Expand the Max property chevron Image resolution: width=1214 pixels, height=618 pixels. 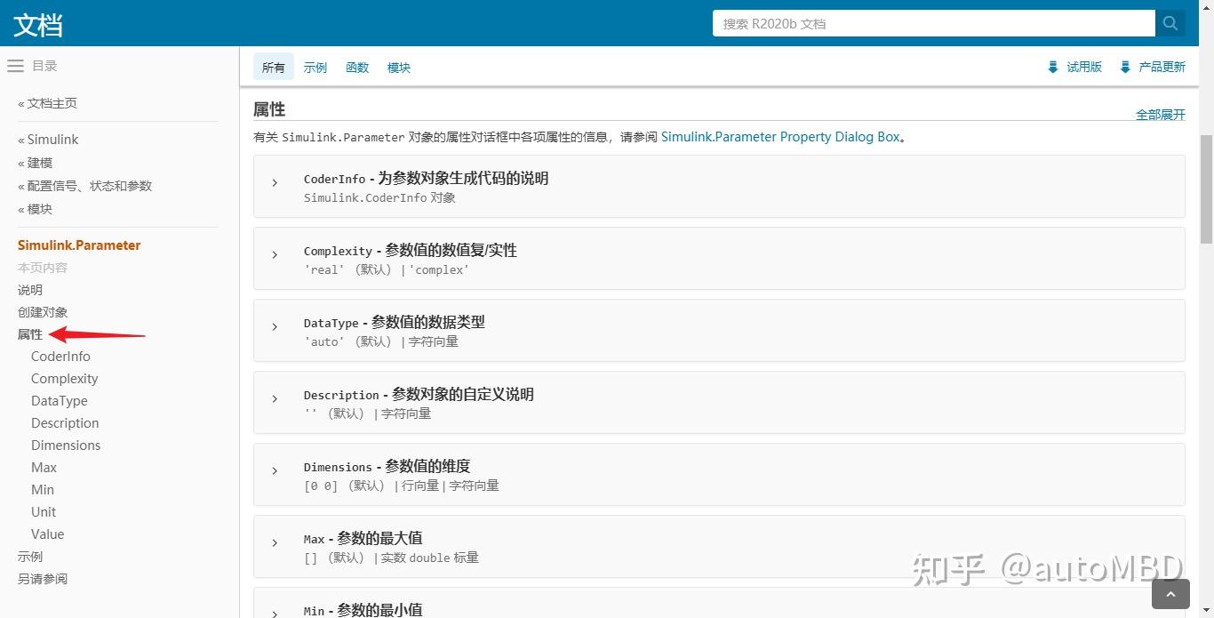tap(275, 542)
